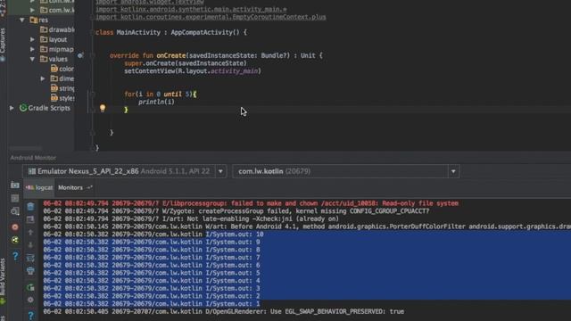Open the System Information icon with magnifier
The image size is (571, 321).
pos(15,211)
